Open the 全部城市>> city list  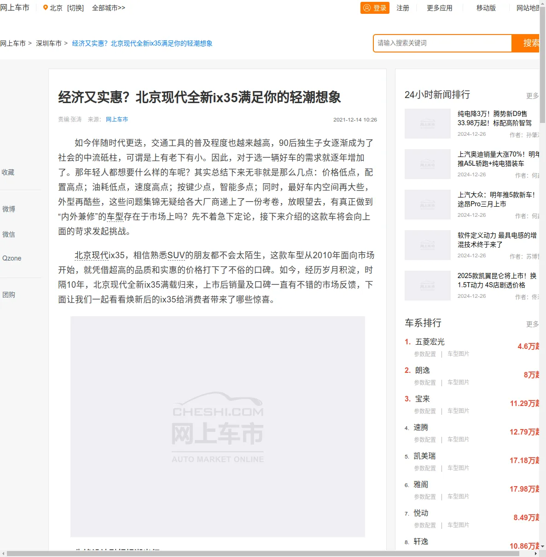(109, 8)
